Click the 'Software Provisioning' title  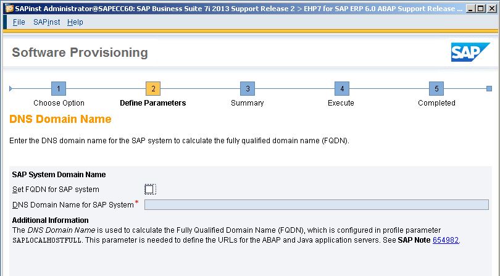80,52
